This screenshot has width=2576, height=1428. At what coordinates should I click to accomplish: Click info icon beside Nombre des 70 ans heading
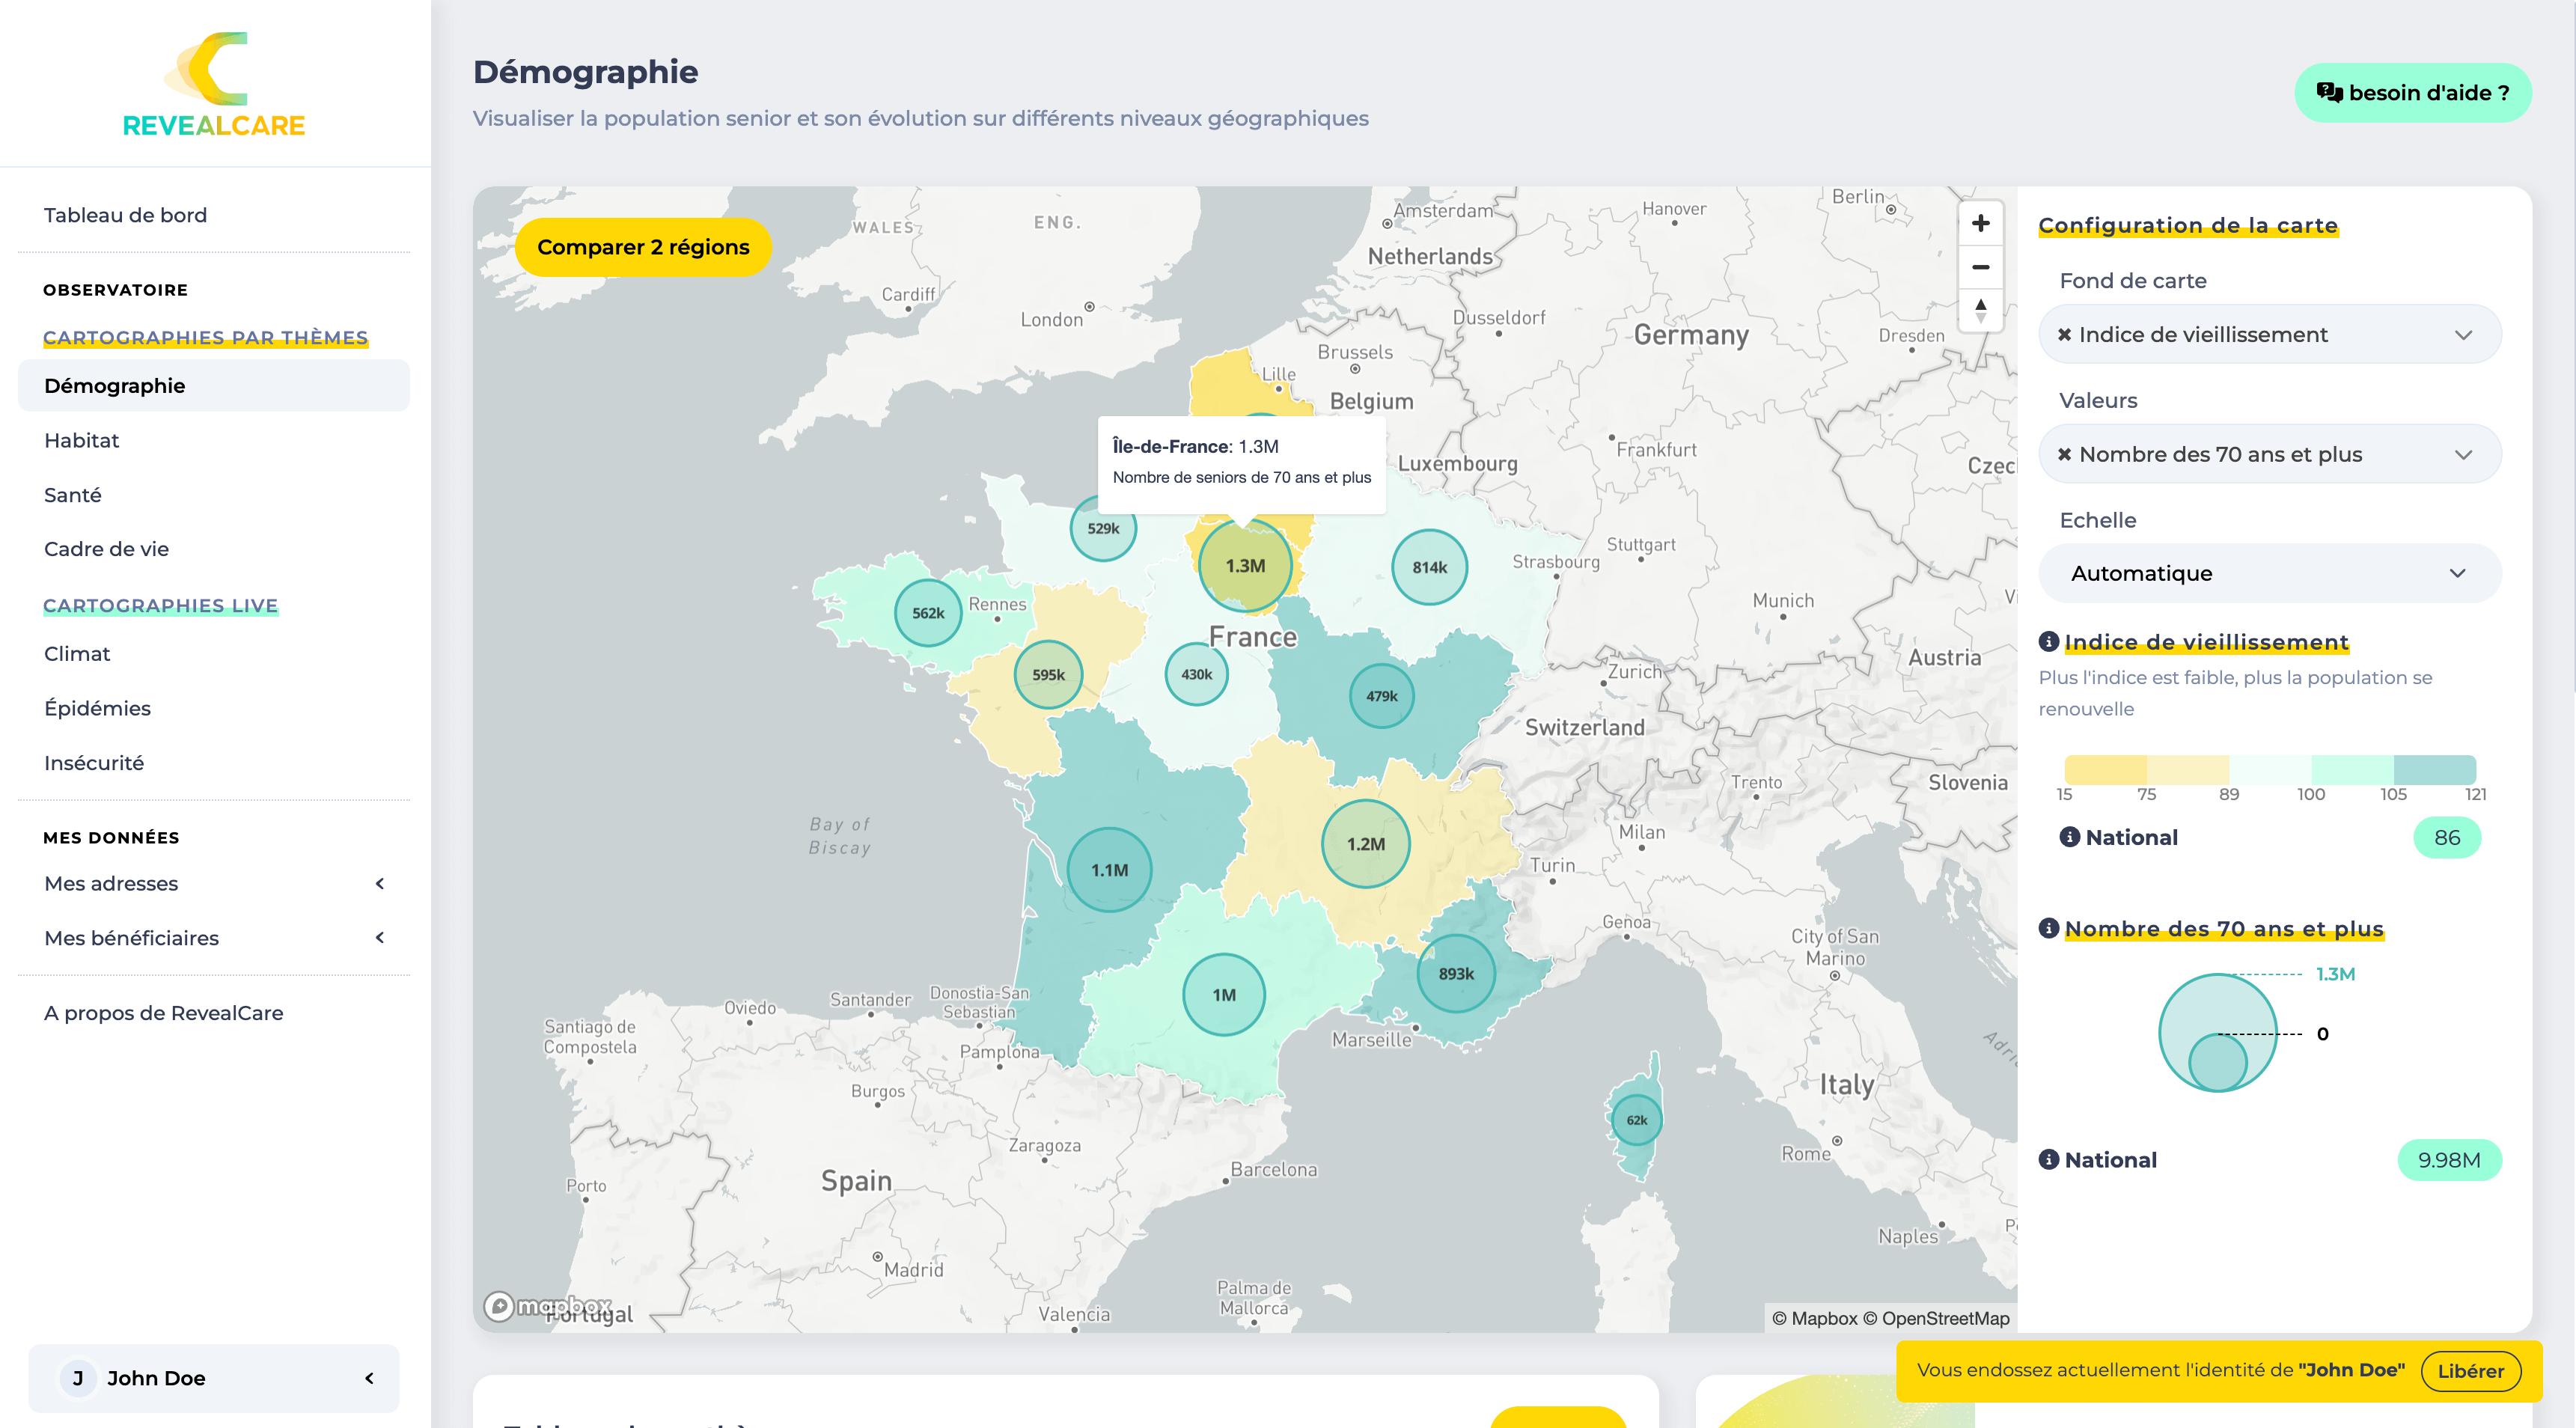(x=2049, y=928)
